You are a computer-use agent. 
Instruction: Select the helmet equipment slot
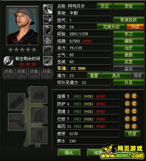coord(39,95)
